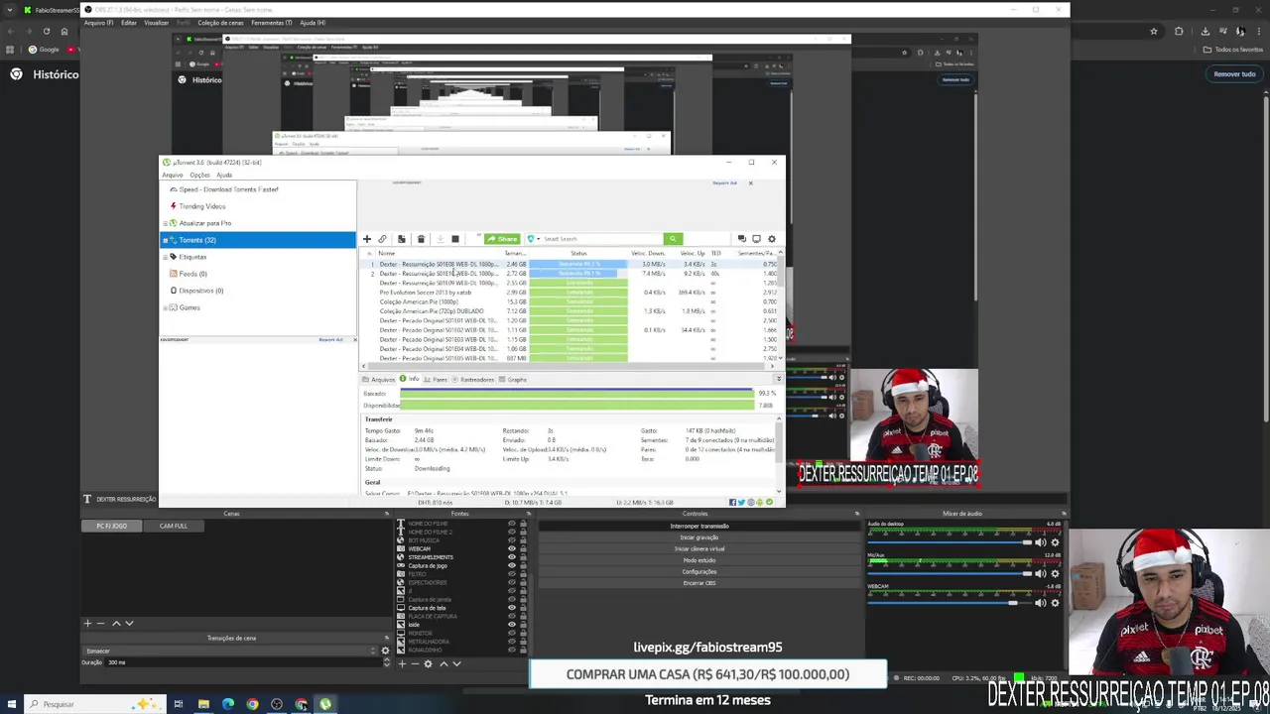Viewport: 1270px width, 714px height.
Task: Remove selected scene with minus icon
Action: [x=100, y=623]
